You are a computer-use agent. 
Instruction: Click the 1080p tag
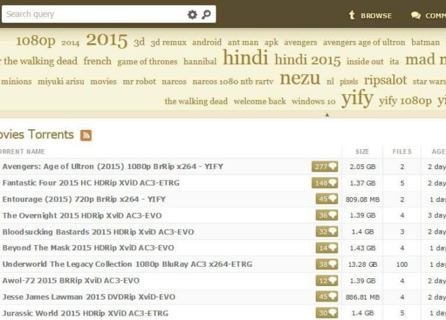tap(35, 41)
